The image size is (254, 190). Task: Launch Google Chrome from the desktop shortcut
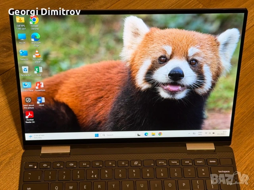(x=35, y=23)
